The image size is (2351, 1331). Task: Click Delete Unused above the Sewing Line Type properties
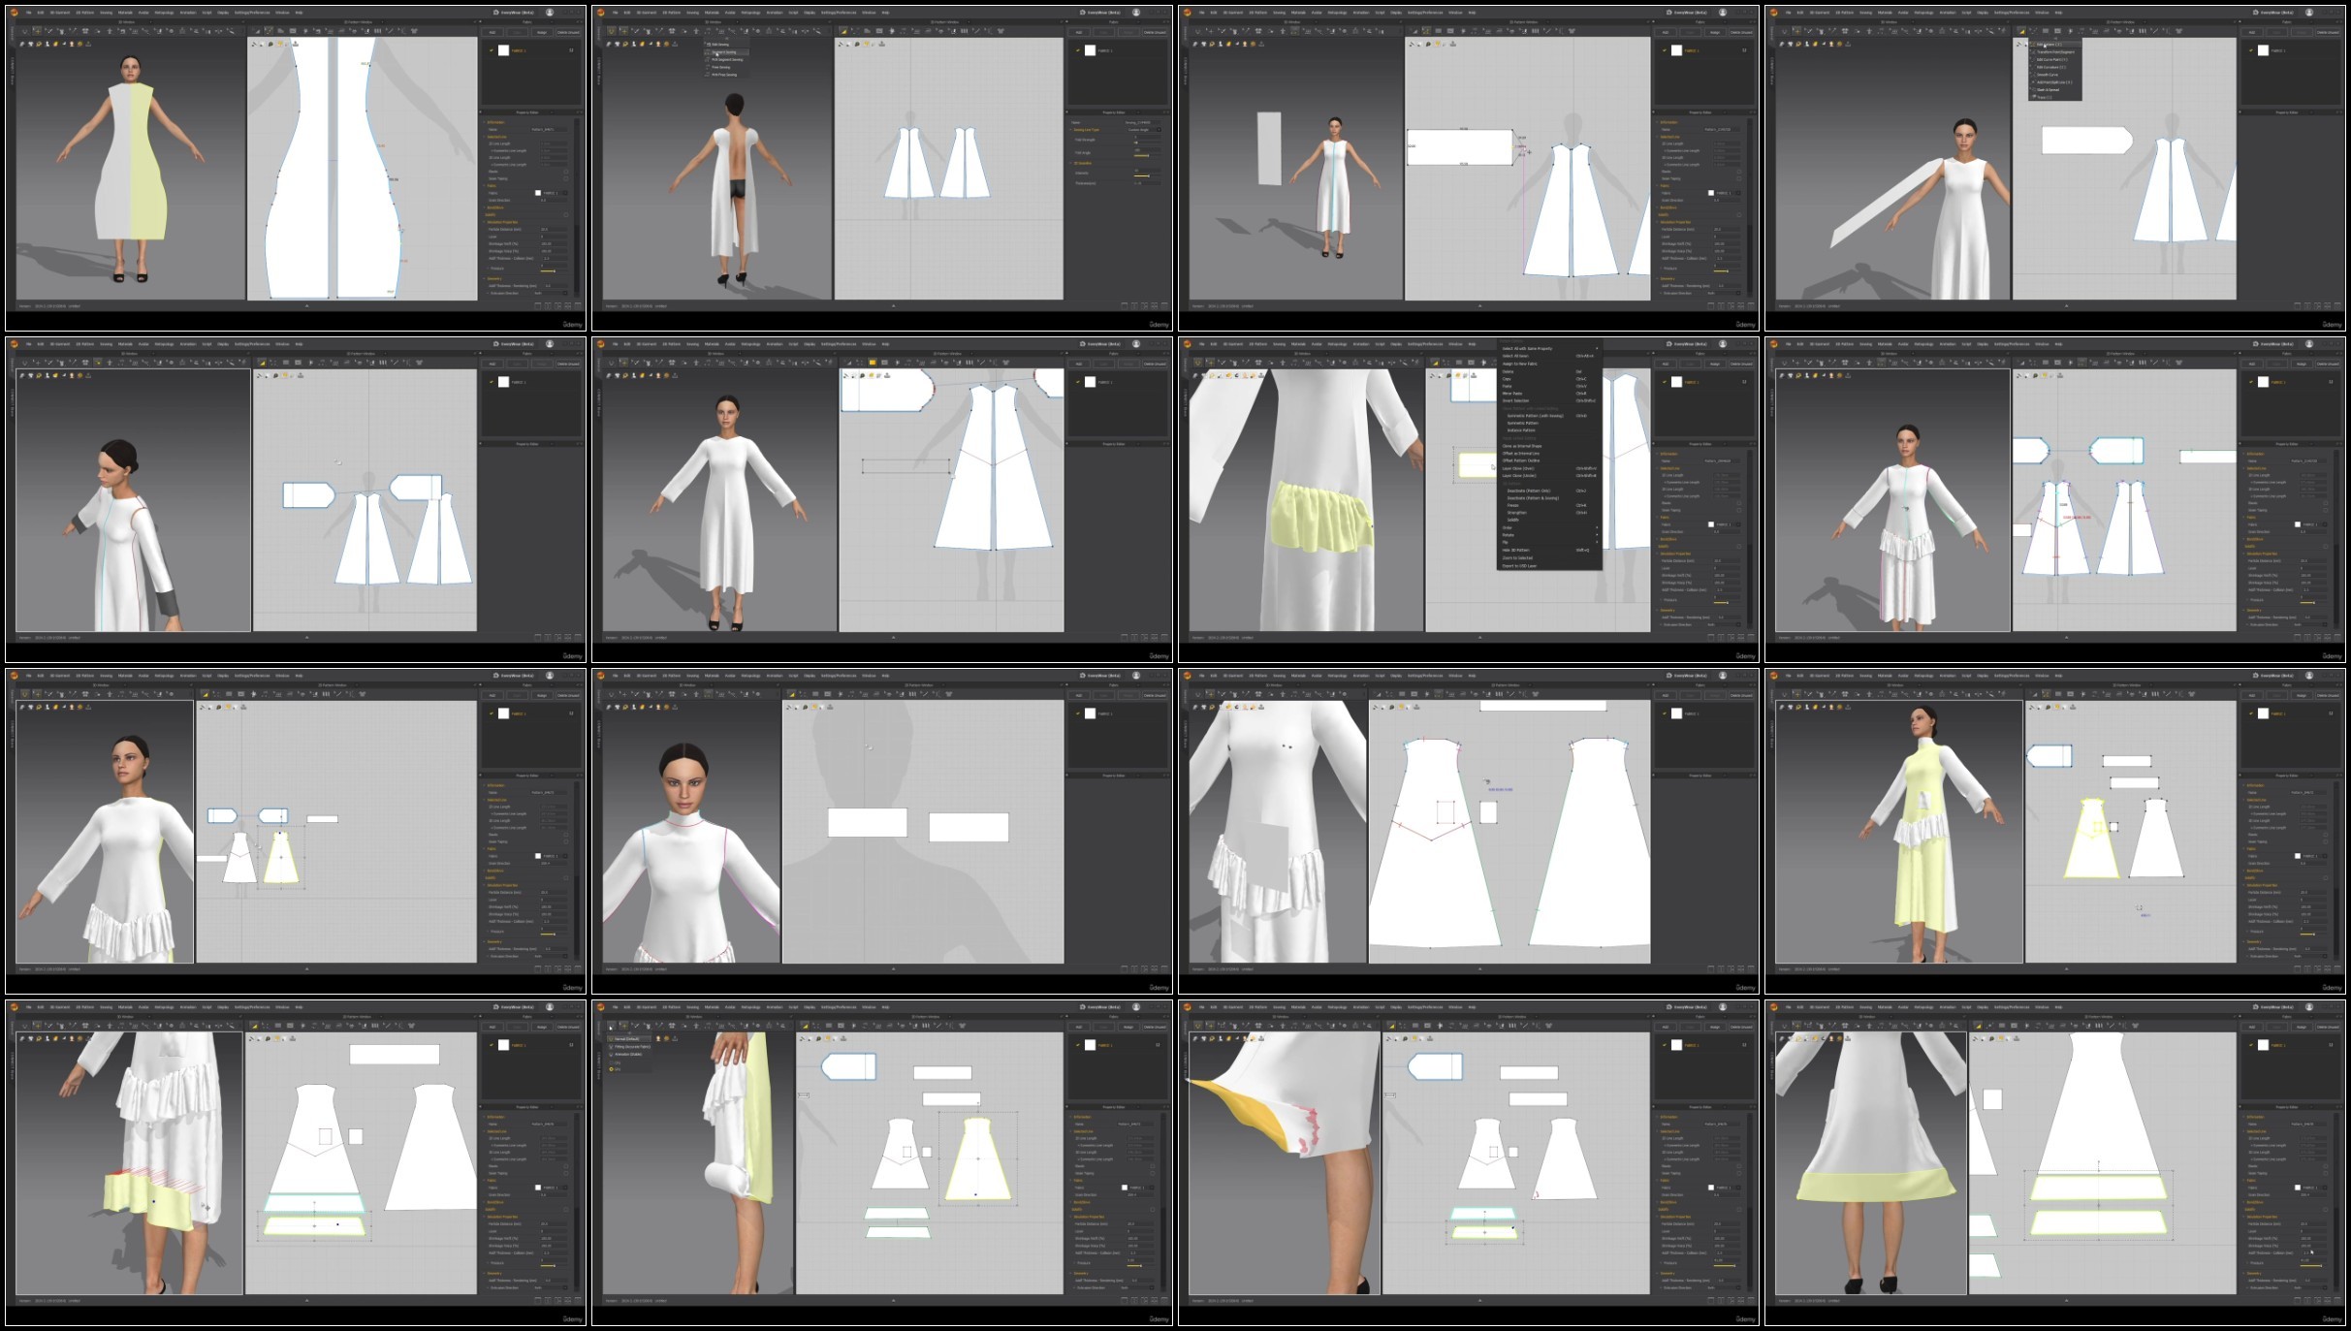pyautogui.click(x=1155, y=32)
